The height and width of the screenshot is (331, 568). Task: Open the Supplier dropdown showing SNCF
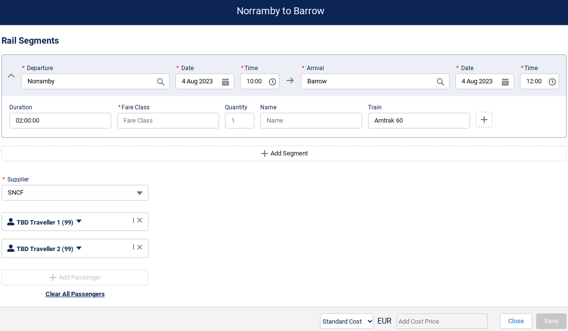75,193
